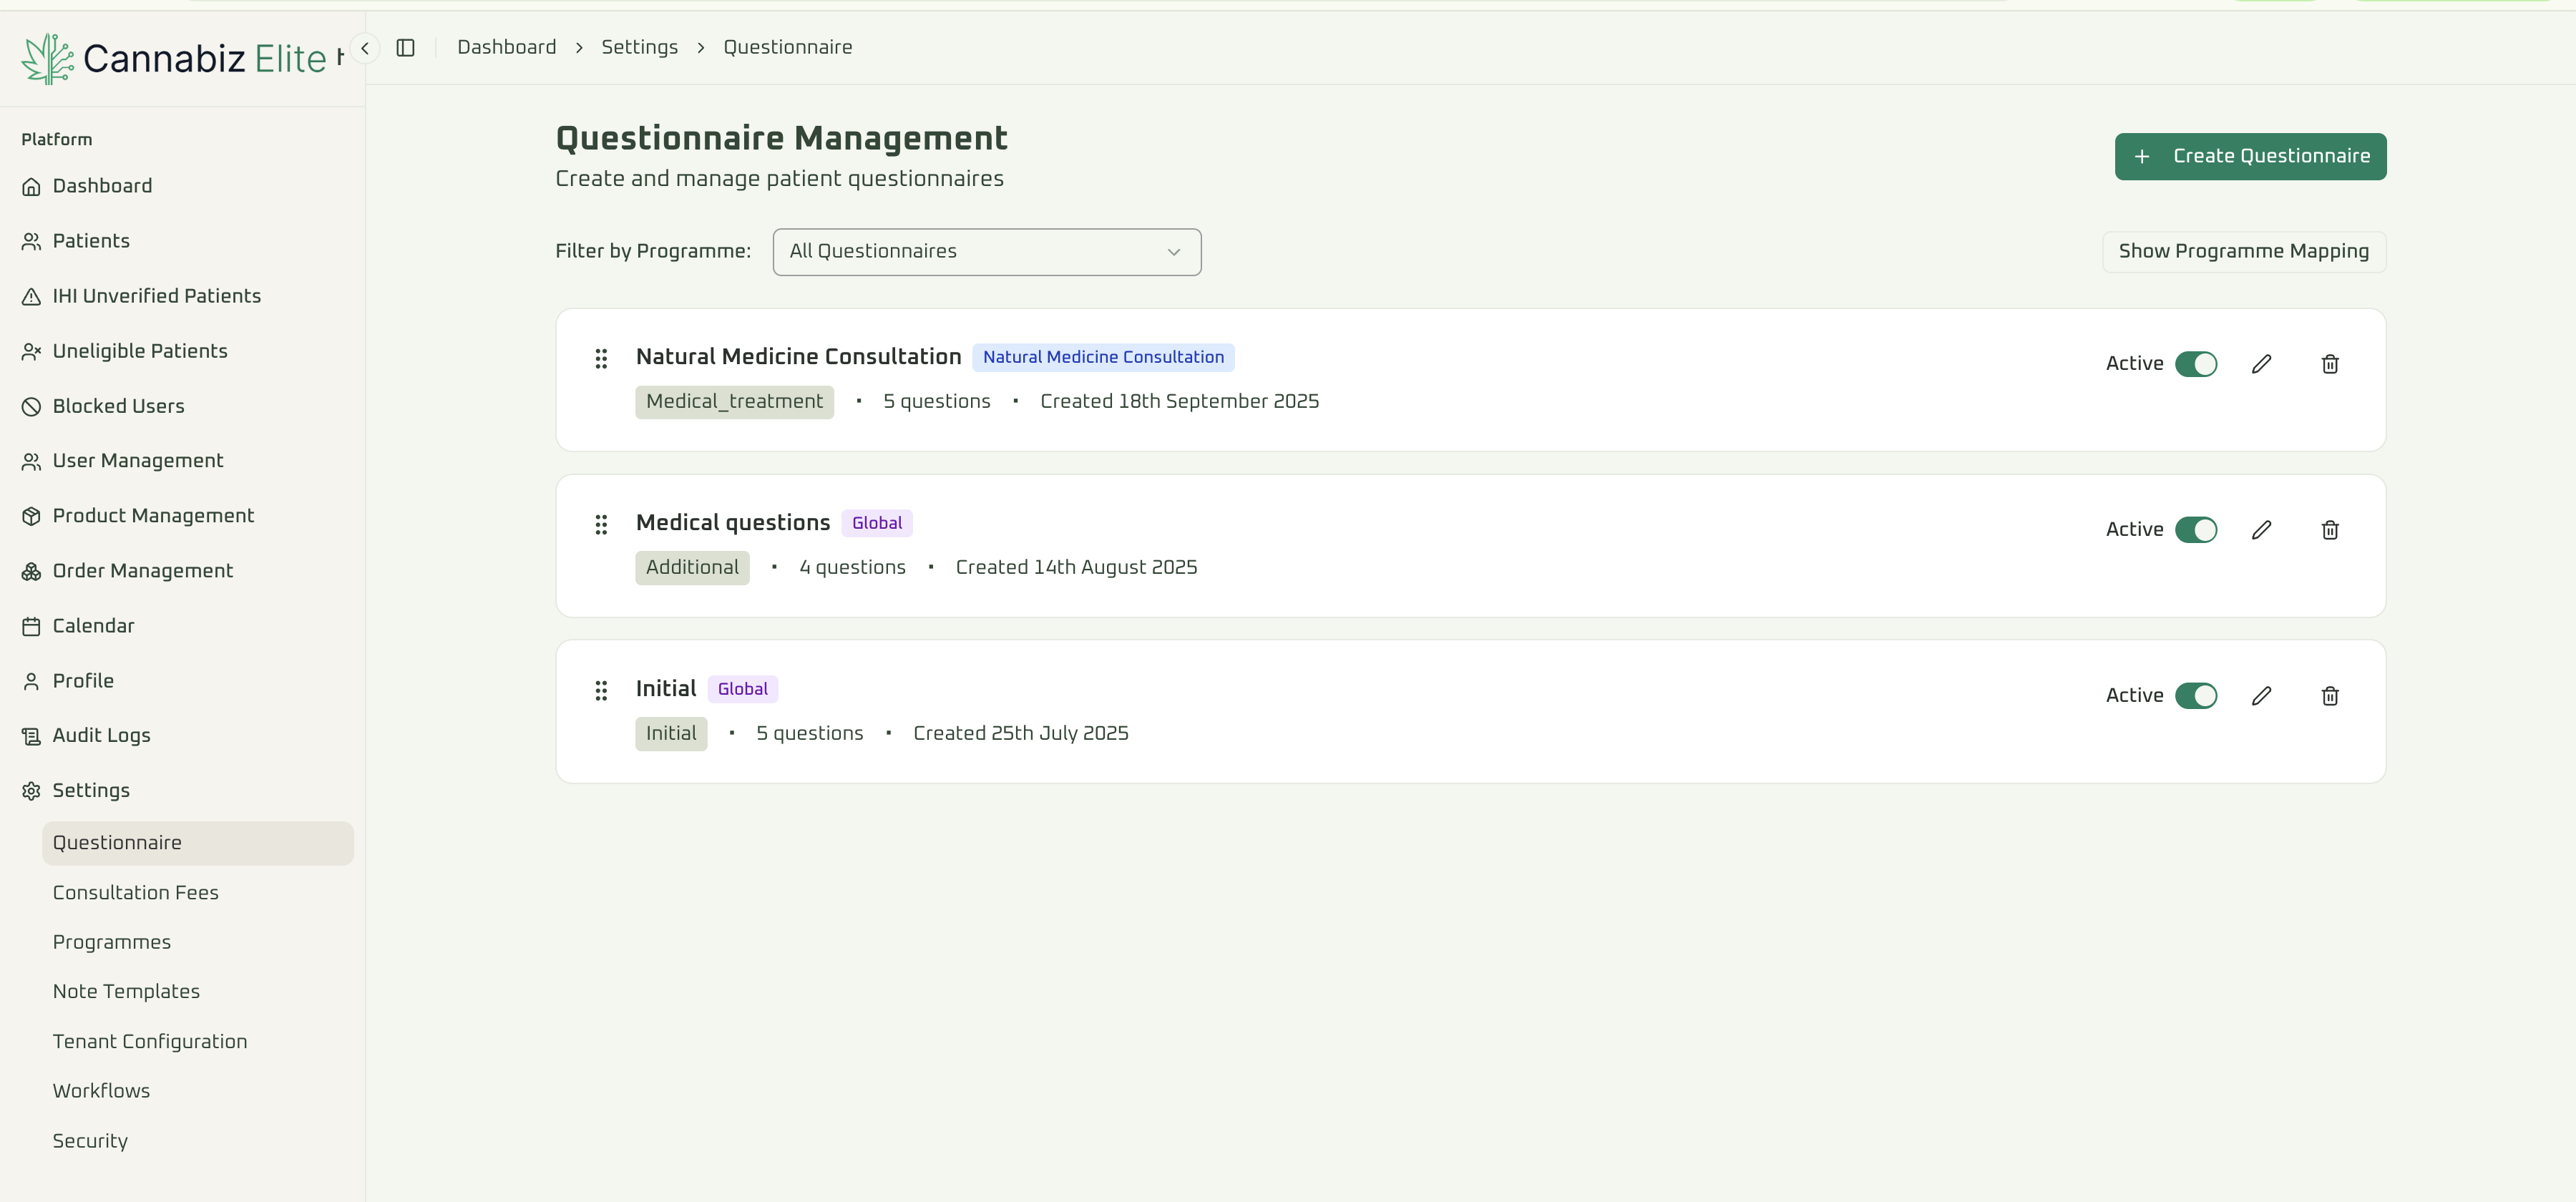This screenshot has width=2576, height=1202.
Task: Open the Dashboard from the sidebar
Action: click(x=101, y=185)
